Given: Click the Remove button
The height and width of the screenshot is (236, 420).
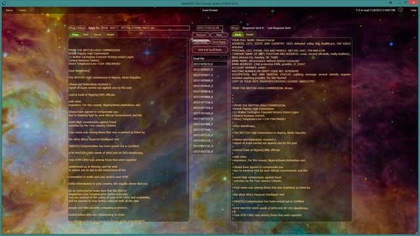Looking at the screenshot, I should [201, 35].
